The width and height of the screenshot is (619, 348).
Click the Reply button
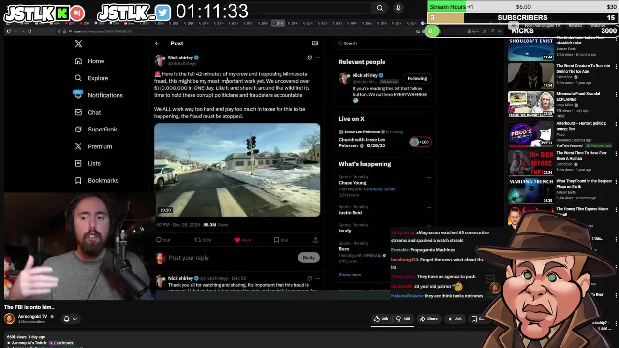pyautogui.click(x=309, y=258)
